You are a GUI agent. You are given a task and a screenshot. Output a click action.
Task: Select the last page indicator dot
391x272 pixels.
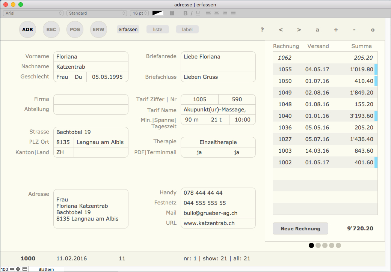coord(338,245)
